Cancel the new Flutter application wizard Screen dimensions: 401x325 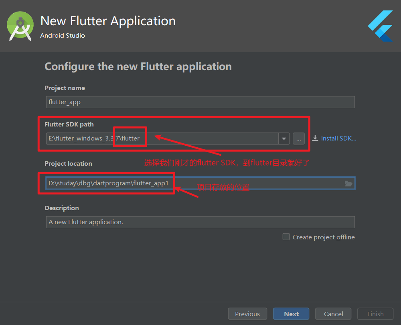click(333, 314)
